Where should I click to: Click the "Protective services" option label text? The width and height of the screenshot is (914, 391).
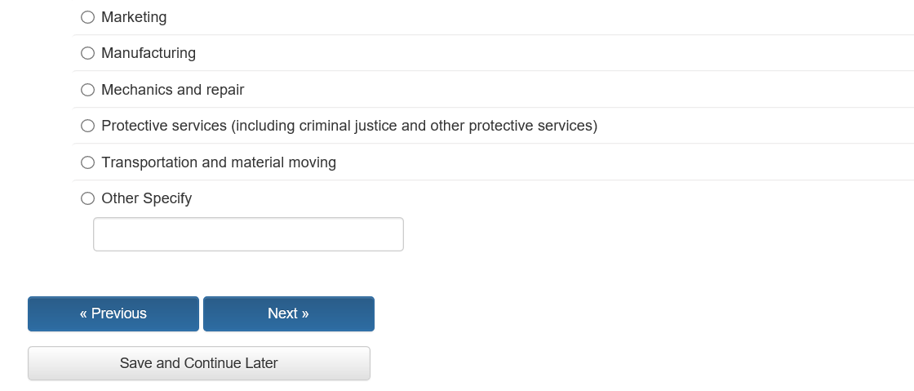click(x=164, y=126)
